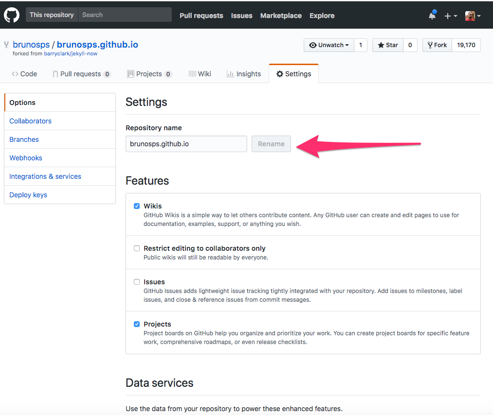493x415 pixels.
Task: Enable Restrict editing to collaborators only
Action: pyautogui.click(x=137, y=248)
